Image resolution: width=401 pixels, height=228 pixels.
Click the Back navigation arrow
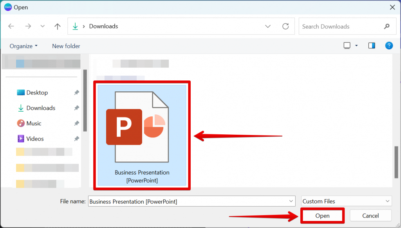11,27
